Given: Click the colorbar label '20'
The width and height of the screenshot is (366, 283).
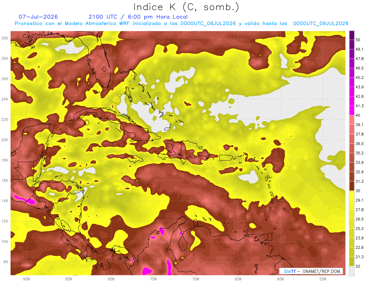Looking at the screenshot, I should tap(358, 266).
